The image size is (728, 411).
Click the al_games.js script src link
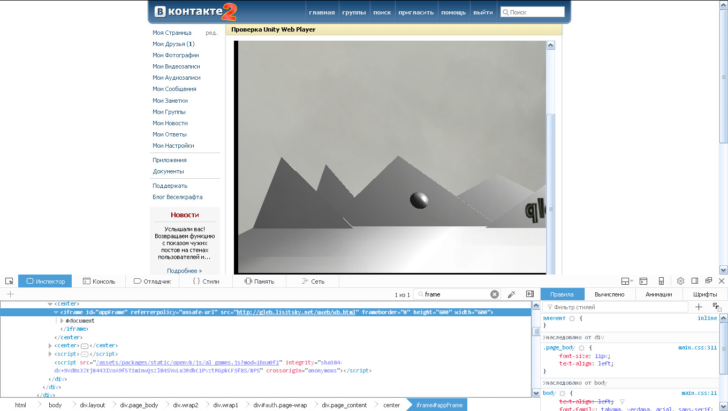(187, 362)
